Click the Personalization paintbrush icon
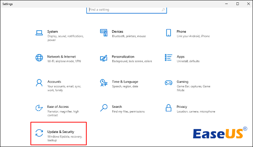The image size is (253, 147). pyautogui.click(x=104, y=58)
